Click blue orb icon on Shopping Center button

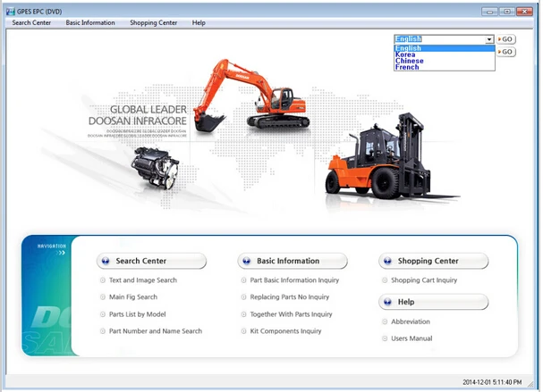pos(387,261)
